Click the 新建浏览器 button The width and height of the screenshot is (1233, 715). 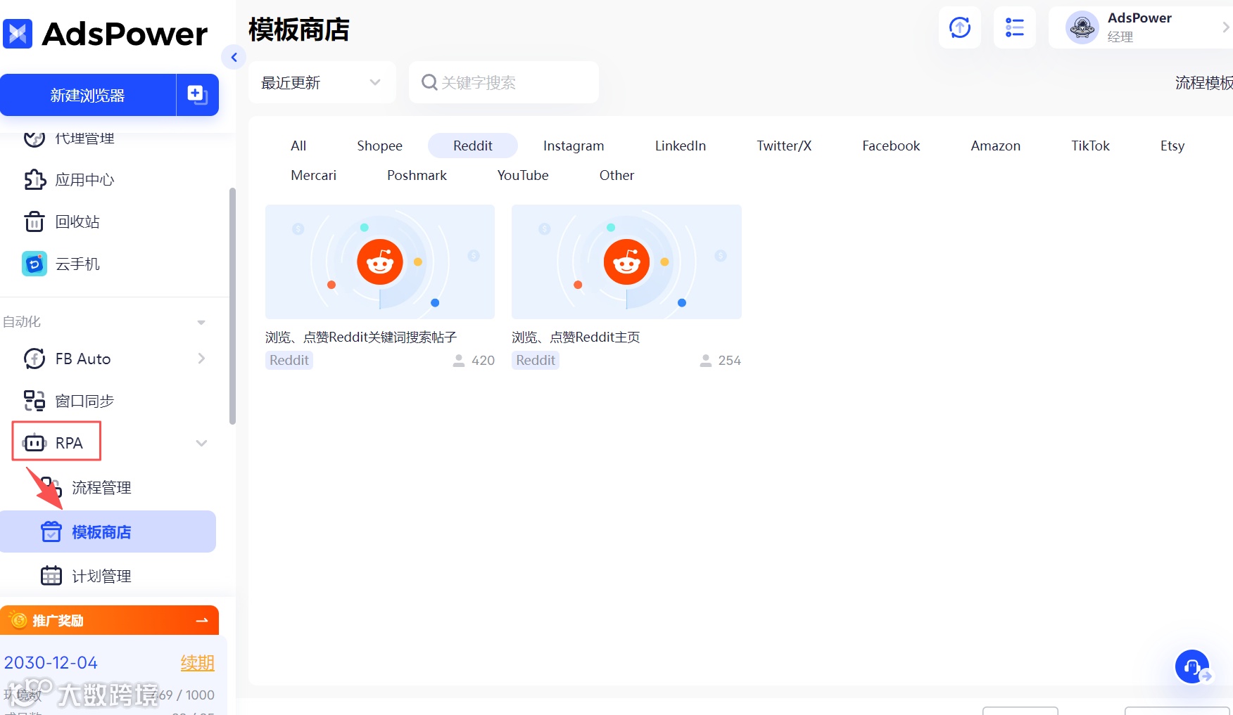[88, 95]
